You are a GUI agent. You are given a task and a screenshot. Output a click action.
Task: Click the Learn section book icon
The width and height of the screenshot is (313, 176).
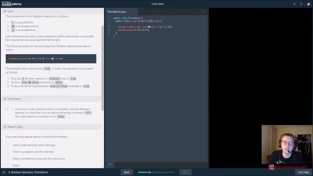pos(5,11)
